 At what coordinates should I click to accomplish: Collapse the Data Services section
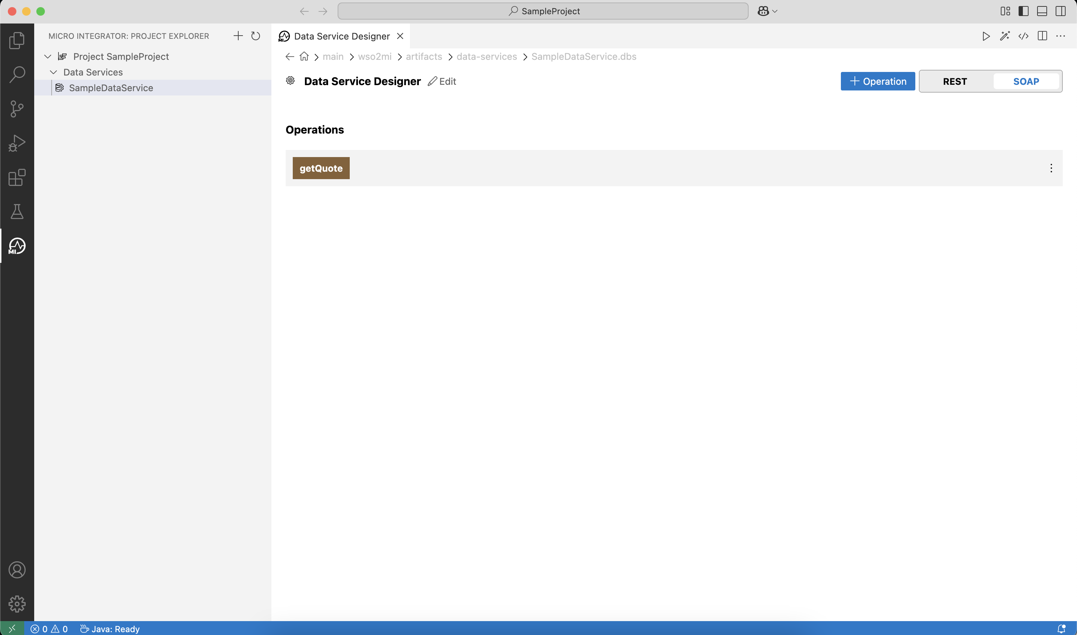(x=53, y=72)
